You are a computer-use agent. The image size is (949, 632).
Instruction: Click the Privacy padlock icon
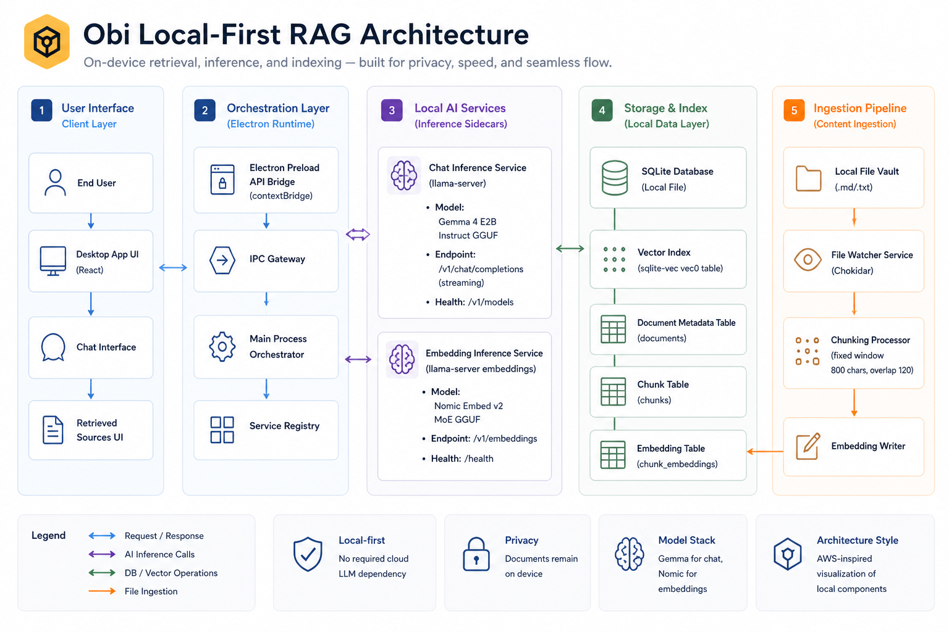[x=476, y=554]
